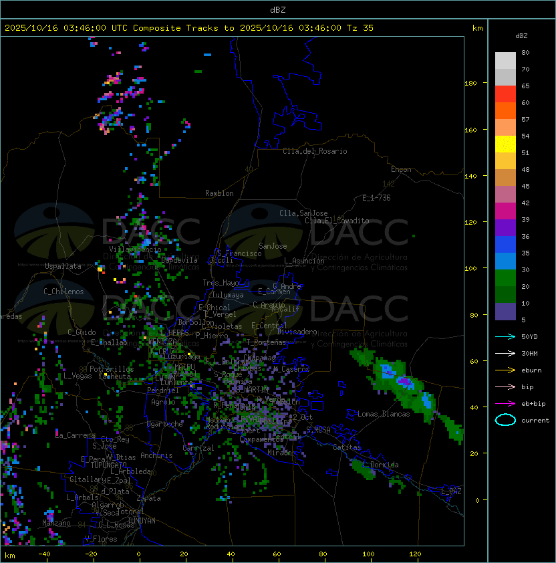Click the 'Agrelo' map label
This screenshot has height=563, width=556.
pos(163,402)
